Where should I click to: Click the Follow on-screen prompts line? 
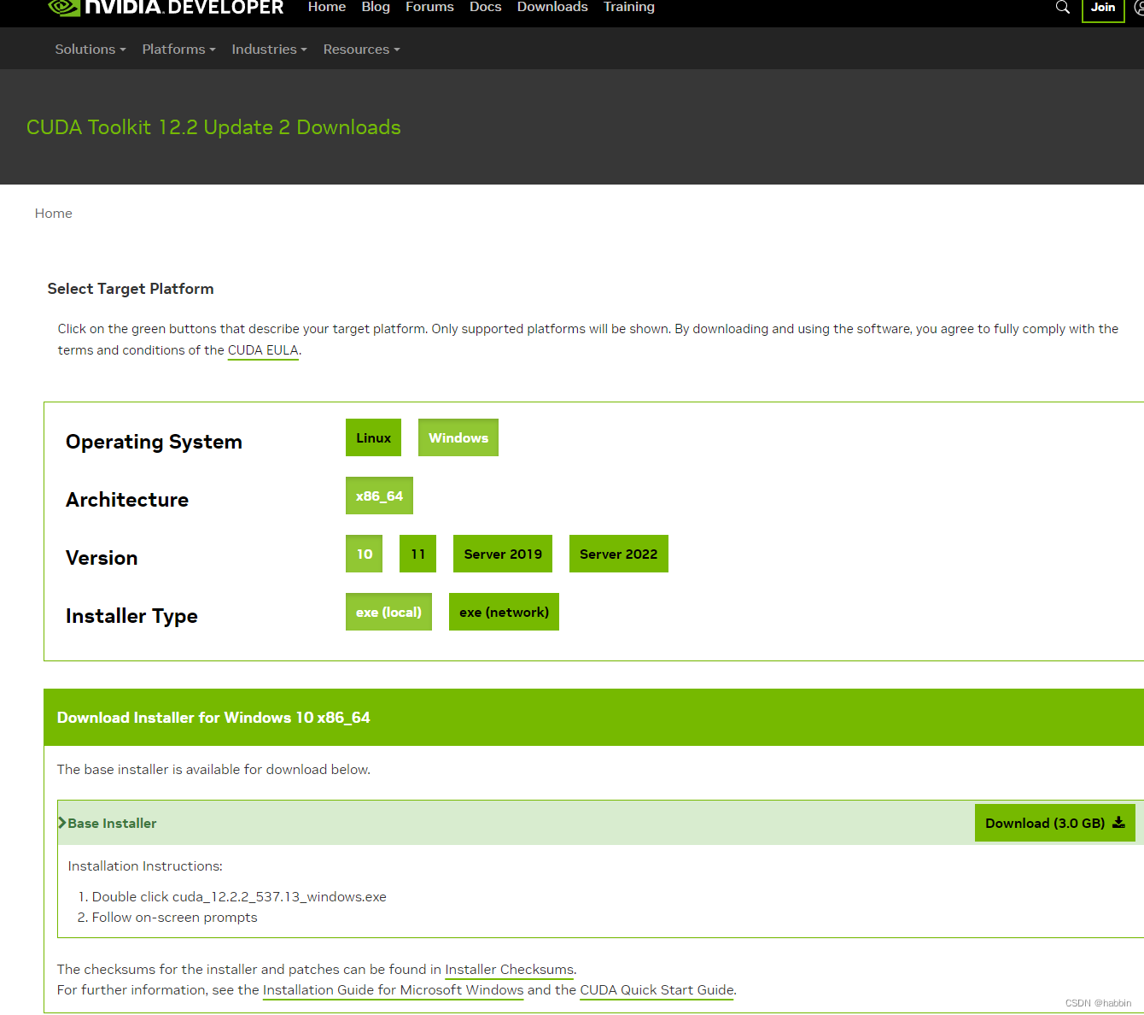pyautogui.click(x=174, y=918)
